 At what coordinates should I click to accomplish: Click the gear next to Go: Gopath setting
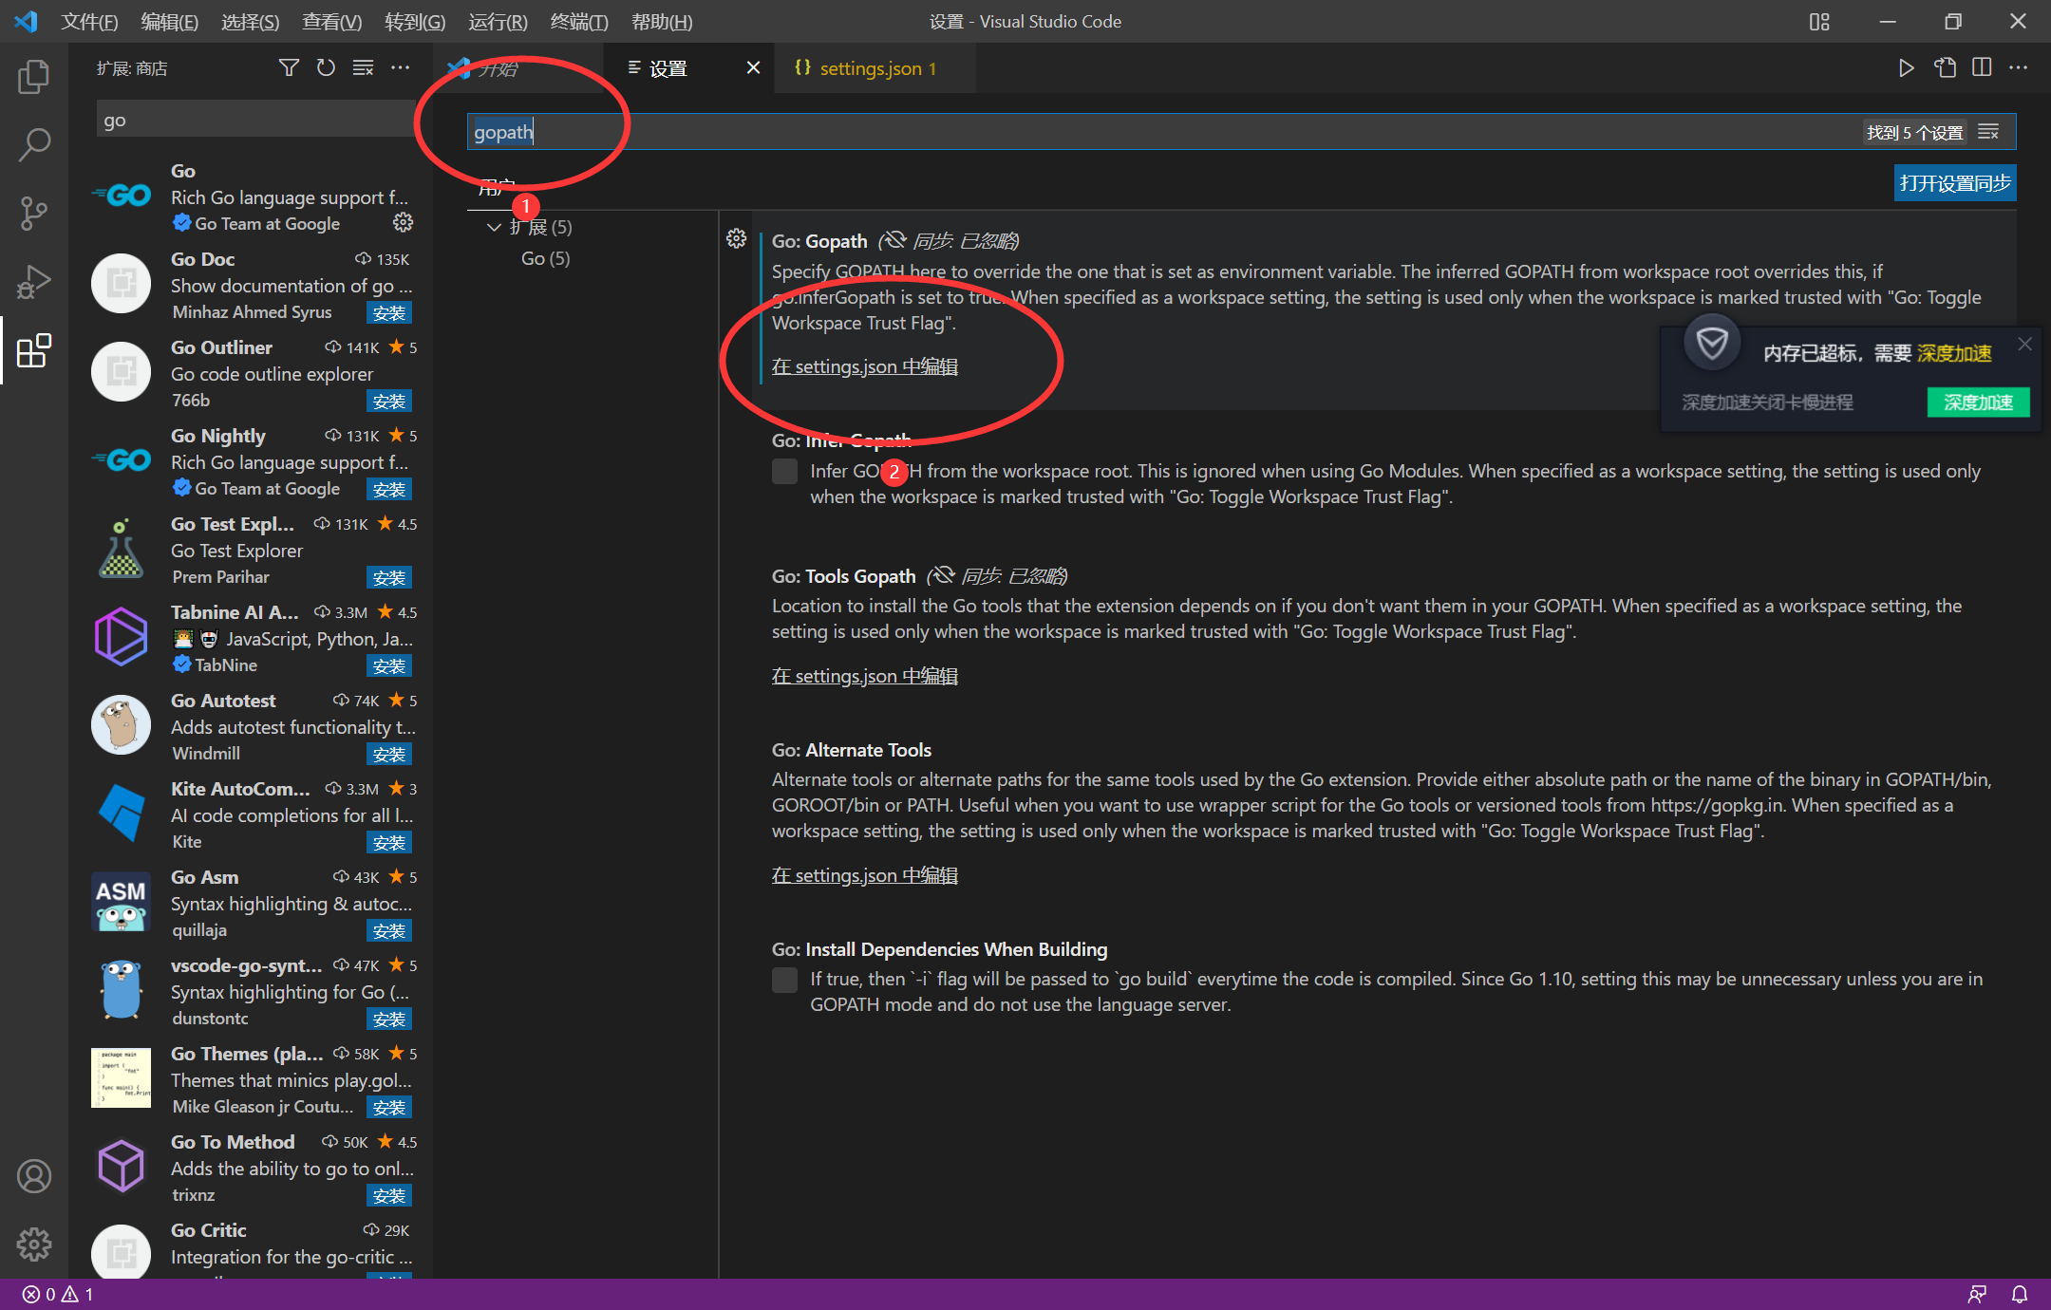(737, 239)
